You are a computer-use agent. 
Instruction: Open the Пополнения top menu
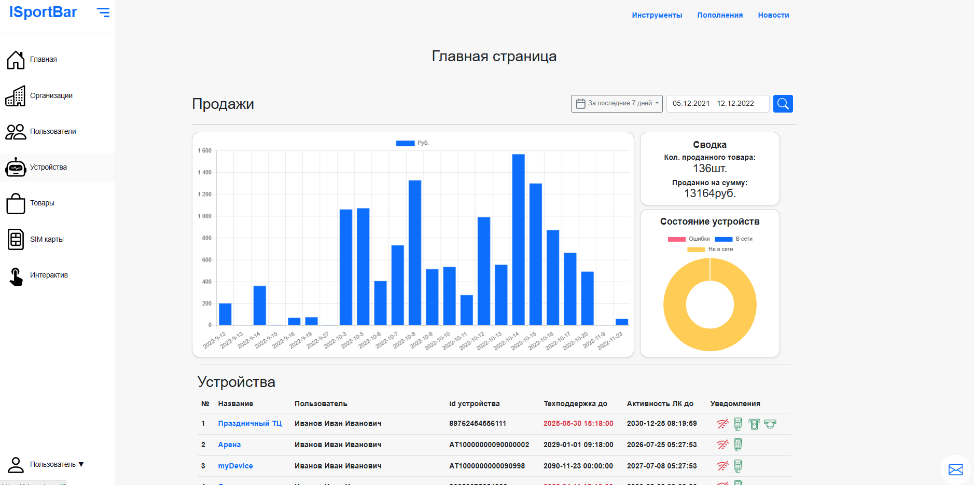coord(720,15)
